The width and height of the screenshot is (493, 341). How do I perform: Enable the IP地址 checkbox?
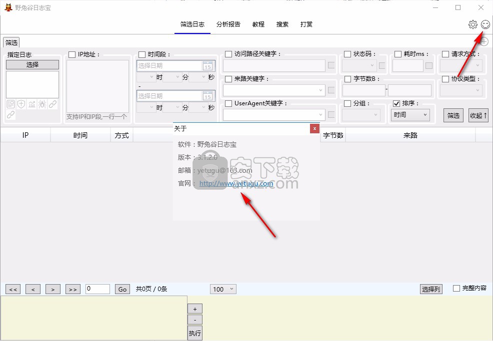(x=72, y=54)
